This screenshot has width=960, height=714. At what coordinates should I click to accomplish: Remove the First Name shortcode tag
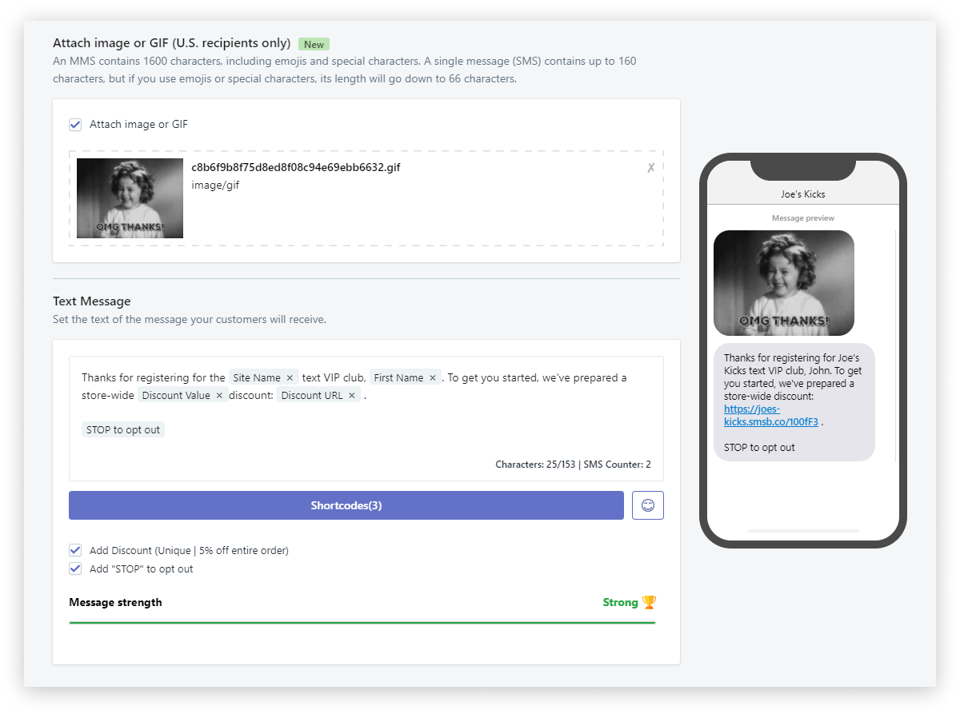tap(433, 377)
